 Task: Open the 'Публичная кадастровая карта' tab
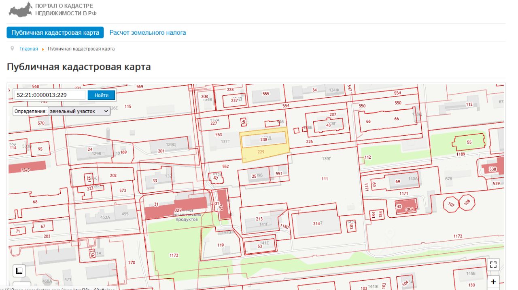pyautogui.click(x=55, y=33)
